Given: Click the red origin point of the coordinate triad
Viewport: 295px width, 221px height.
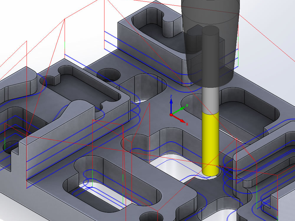Looking at the screenshot, I should pos(171,115).
